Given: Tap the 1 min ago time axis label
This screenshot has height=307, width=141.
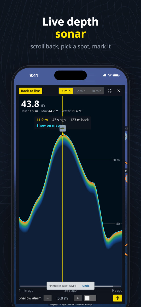Looking at the screenshot, I should pyautogui.click(x=26, y=291).
